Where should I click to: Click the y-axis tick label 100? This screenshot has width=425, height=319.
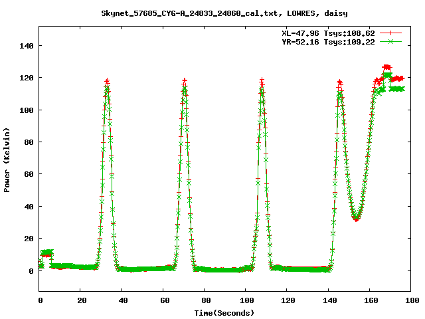tap(27, 110)
